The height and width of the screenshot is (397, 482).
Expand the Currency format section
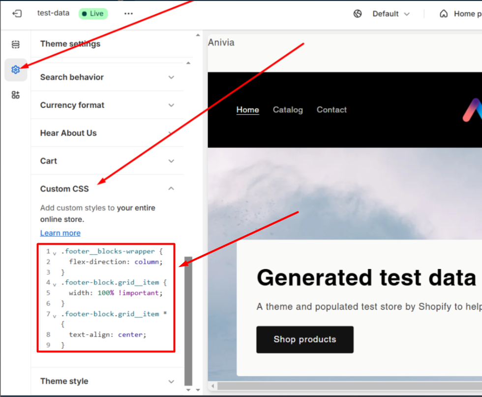coord(107,105)
